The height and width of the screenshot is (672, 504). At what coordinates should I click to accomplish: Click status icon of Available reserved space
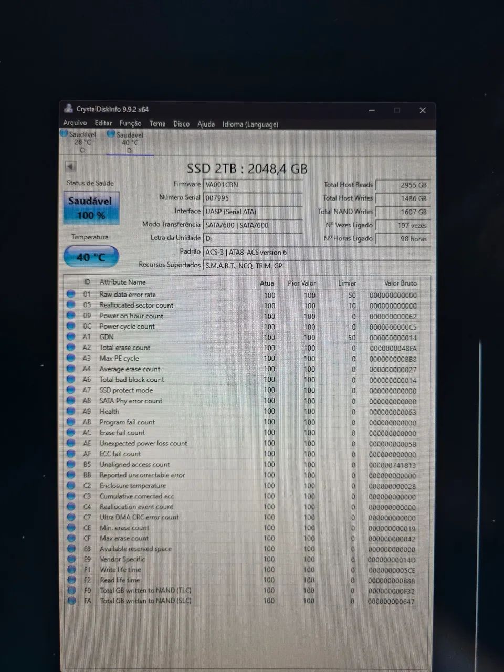71,548
